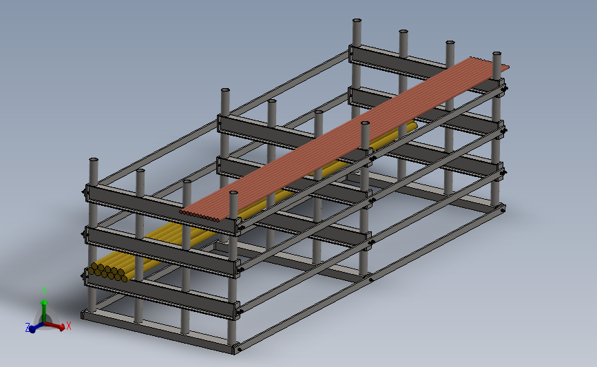Select the orange tube bundle on the rack

(x=344, y=139)
